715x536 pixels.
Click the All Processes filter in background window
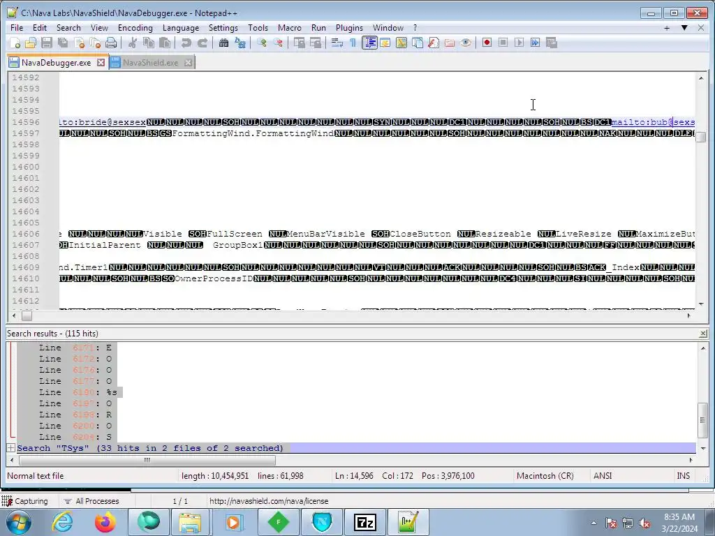pyautogui.click(x=91, y=501)
